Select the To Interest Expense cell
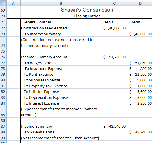The width and height of the screenshot is (152, 143). pos(61,103)
